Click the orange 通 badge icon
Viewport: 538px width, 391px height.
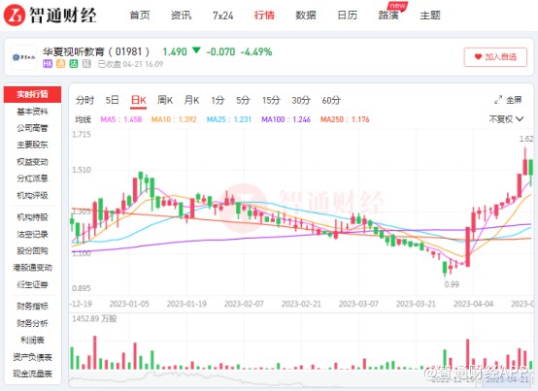61,64
